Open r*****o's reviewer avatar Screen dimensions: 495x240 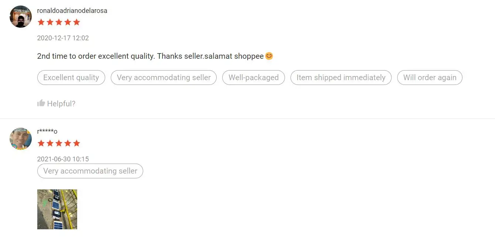point(21,139)
